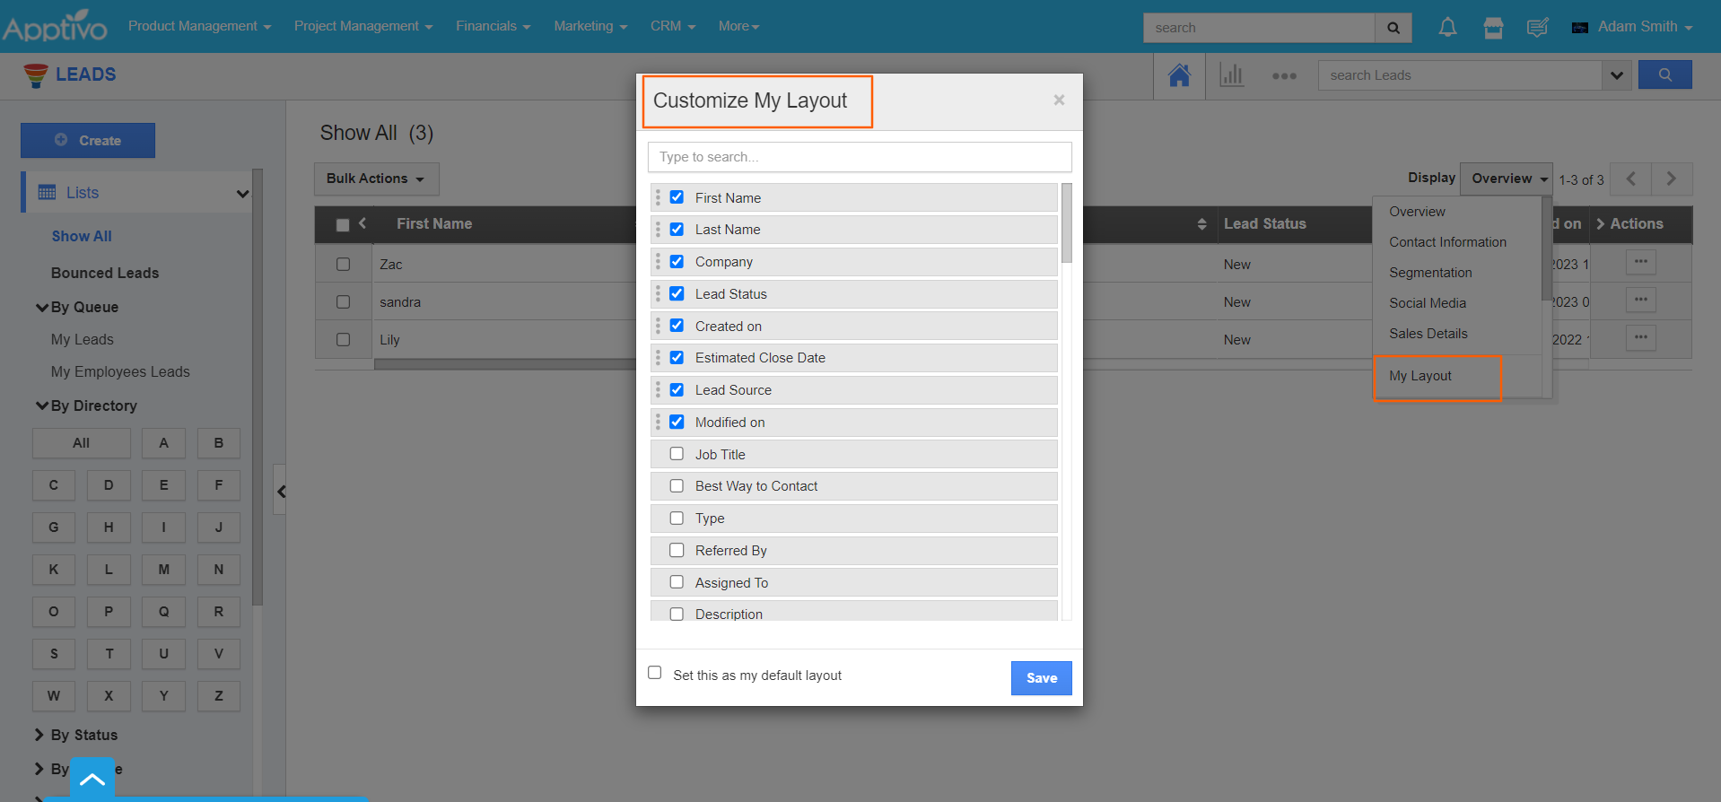The height and width of the screenshot is (802, 1721).
Task: Open the reports bar chart icon
Action: coord(1231,75)
